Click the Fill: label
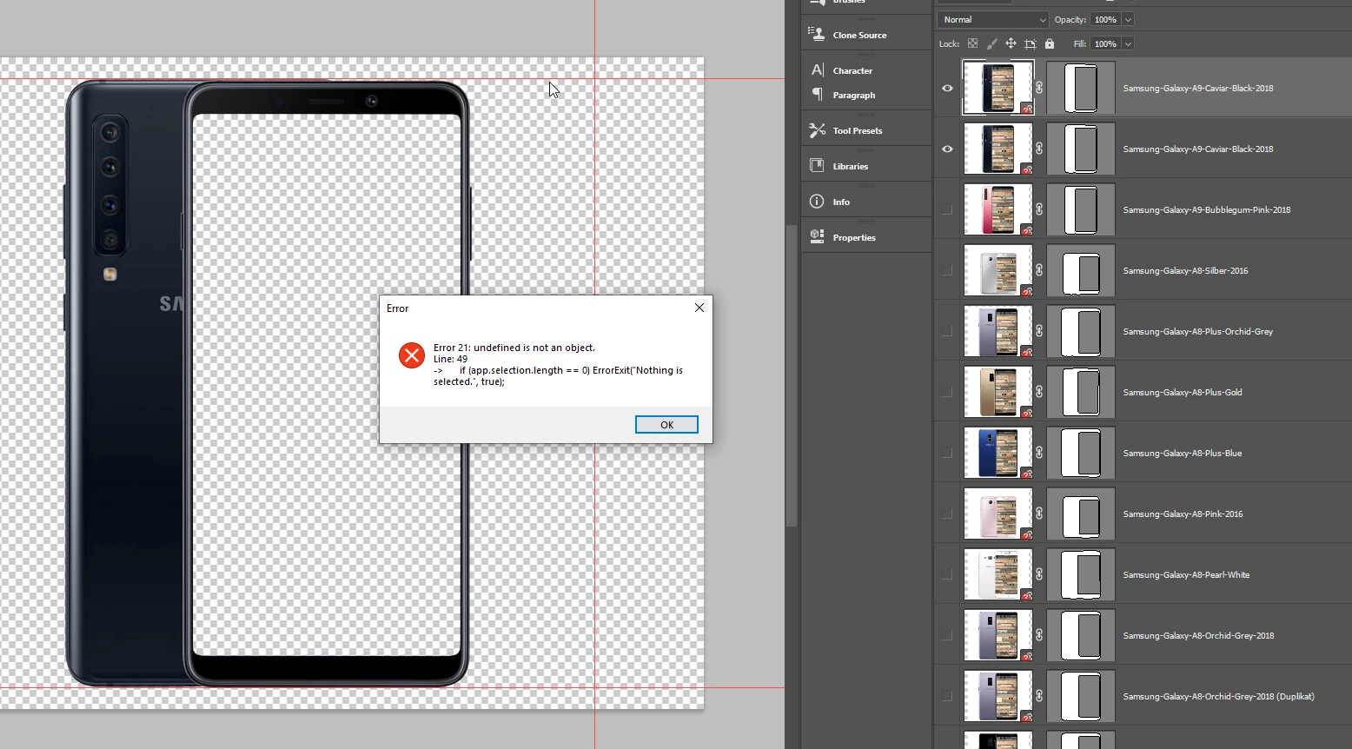The height and width of the screenshot is (749, 1352). (1079, 43)
